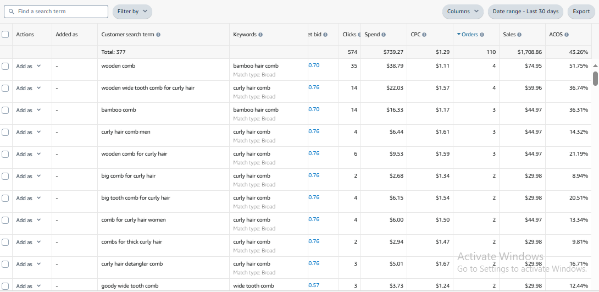Viewport: 599px width, 292px height.
Task: Open the Filter by dropdown
Action: [132, 12]
